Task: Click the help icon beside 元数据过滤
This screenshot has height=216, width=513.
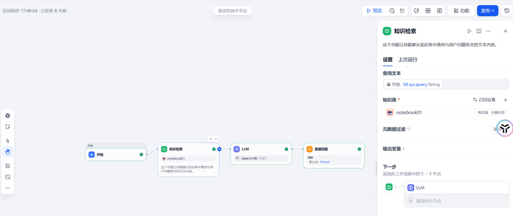Action: click(x=408, y=129)
